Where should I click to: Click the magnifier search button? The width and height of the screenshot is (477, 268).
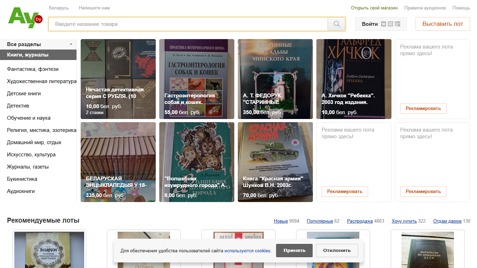pyautogui.click(x=337, y=24)
